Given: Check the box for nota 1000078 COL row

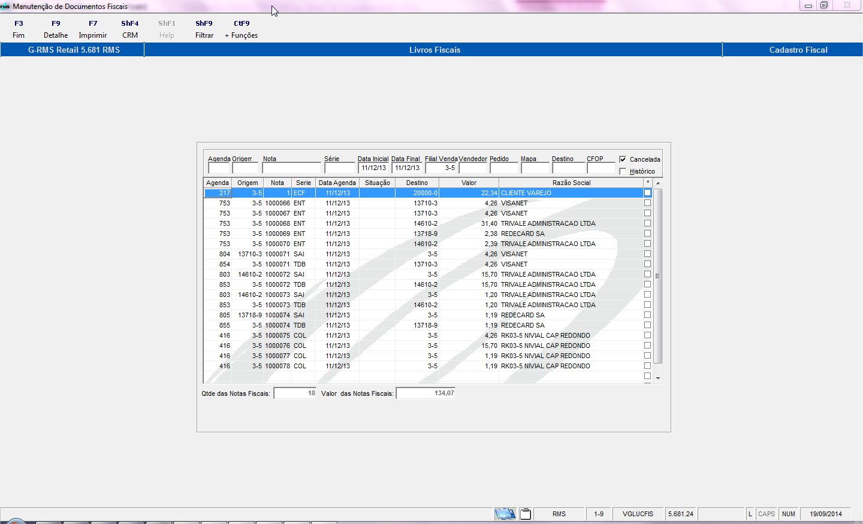Looking at the screenshot, I should [x=647, y=366].
